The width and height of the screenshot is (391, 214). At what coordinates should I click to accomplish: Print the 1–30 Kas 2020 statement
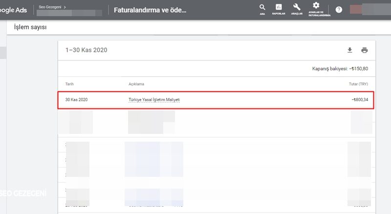(x=364, y=50)
